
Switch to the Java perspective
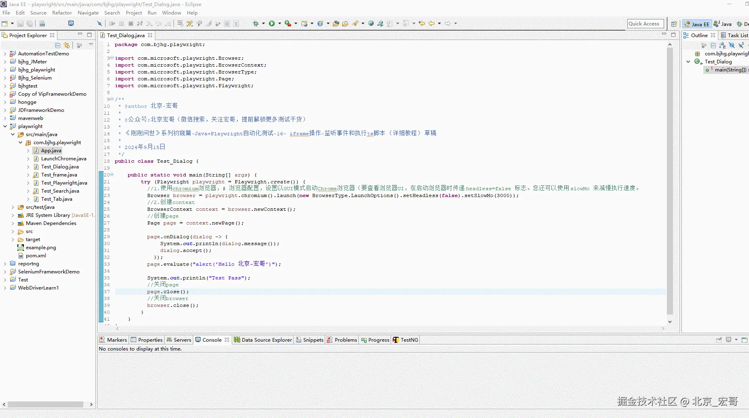click(x=723, y=24)
